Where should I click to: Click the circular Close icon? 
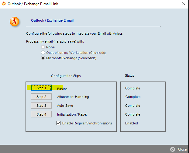(173, 149)
